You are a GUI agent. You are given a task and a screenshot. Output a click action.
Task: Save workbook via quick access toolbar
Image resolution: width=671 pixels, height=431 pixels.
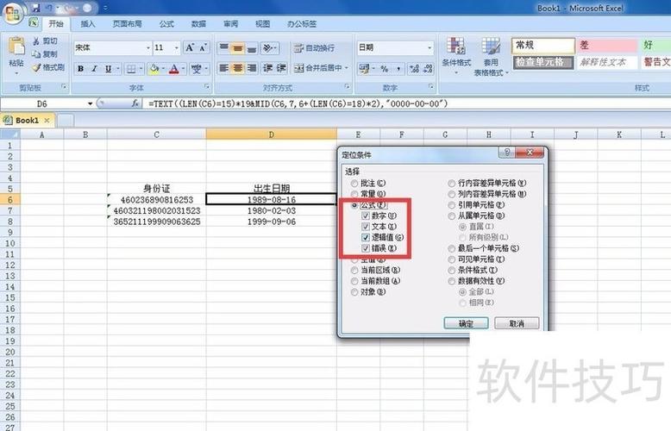point(36,8)
